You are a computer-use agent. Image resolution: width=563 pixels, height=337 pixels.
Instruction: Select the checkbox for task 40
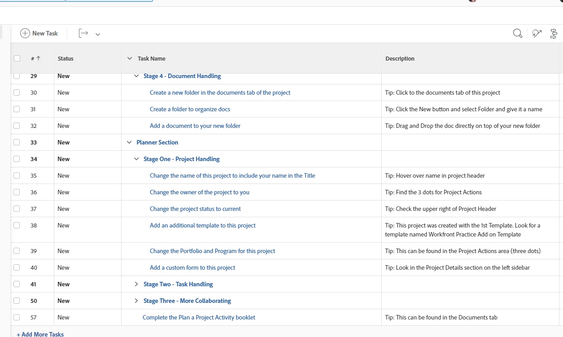17,267
